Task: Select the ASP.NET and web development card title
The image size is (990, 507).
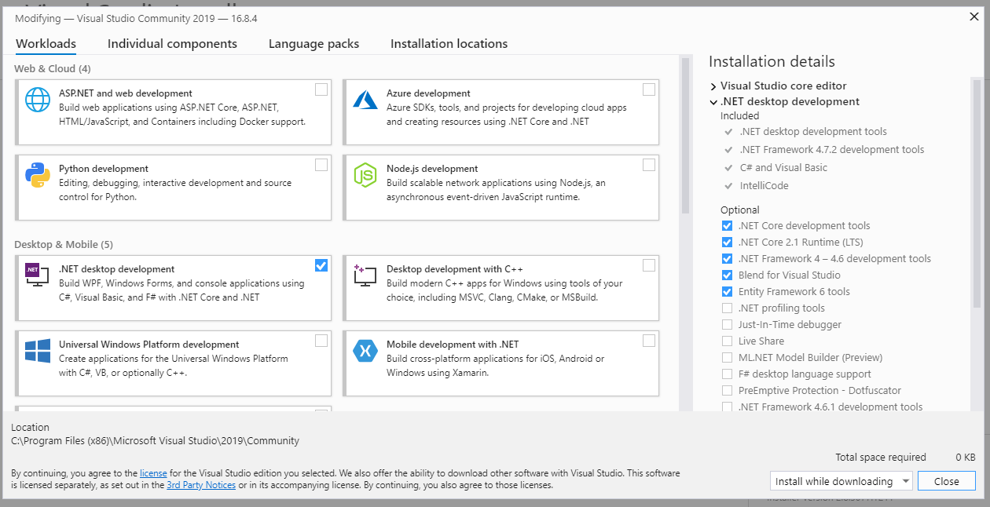Action: (x=126, y=93)
